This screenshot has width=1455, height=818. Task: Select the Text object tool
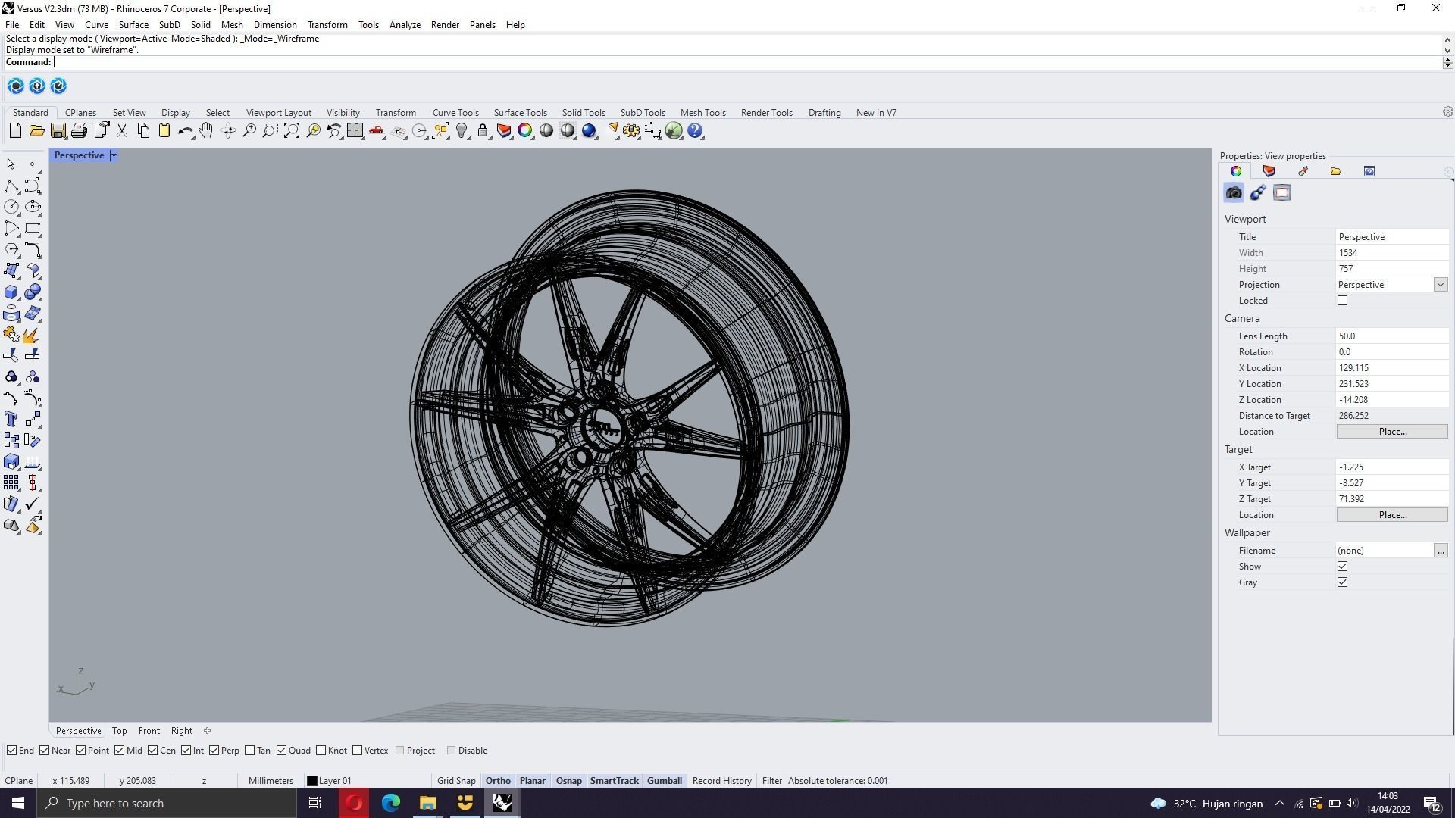tap(11, 419)
